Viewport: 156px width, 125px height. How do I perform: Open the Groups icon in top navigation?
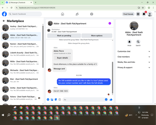92,14
